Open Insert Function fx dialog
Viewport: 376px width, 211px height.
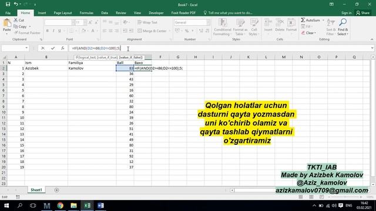point(63,48)
